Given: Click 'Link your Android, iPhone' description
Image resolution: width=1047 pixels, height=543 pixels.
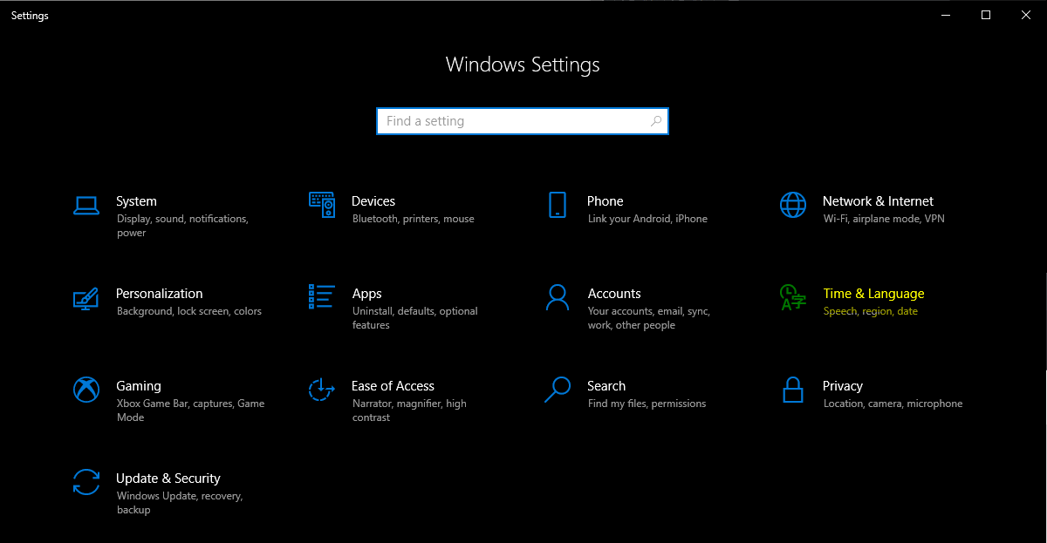Looking at the screenshot, I should 647,219.
